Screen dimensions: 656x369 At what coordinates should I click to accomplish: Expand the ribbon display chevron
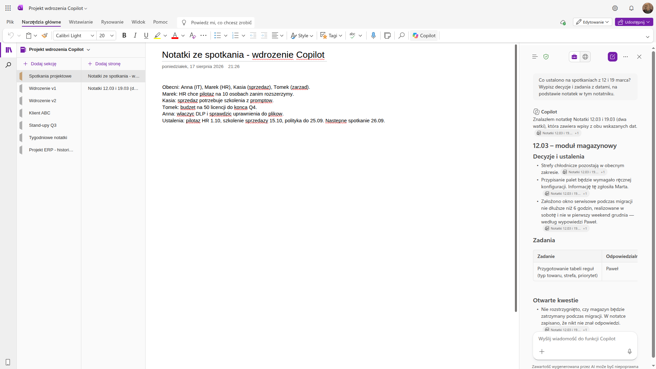(647, 37)
